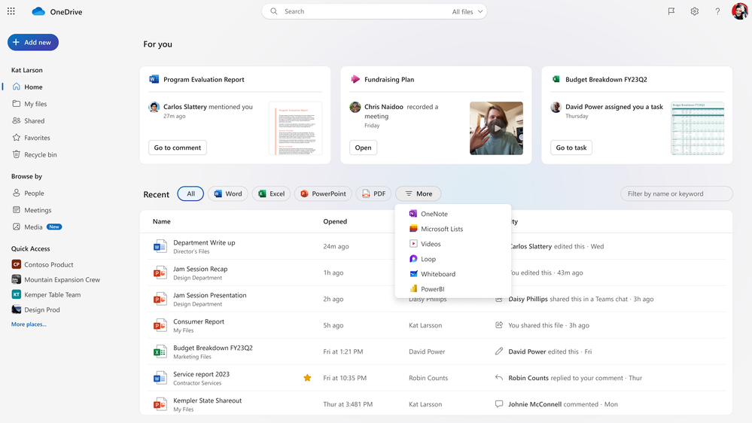
Task: Open Kempler State Shareout file
Action: pyautogui.click(x=207, y=400)
